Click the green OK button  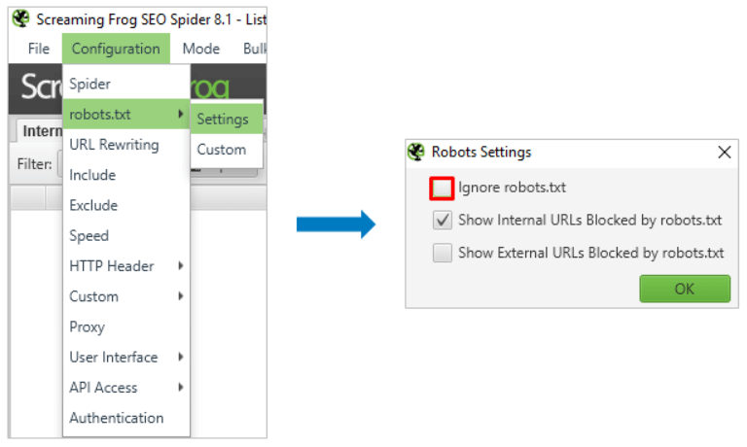pyautogui.click(x=685, y=289)
